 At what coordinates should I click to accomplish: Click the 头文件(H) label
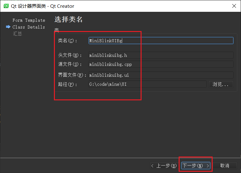coord(70,55)
